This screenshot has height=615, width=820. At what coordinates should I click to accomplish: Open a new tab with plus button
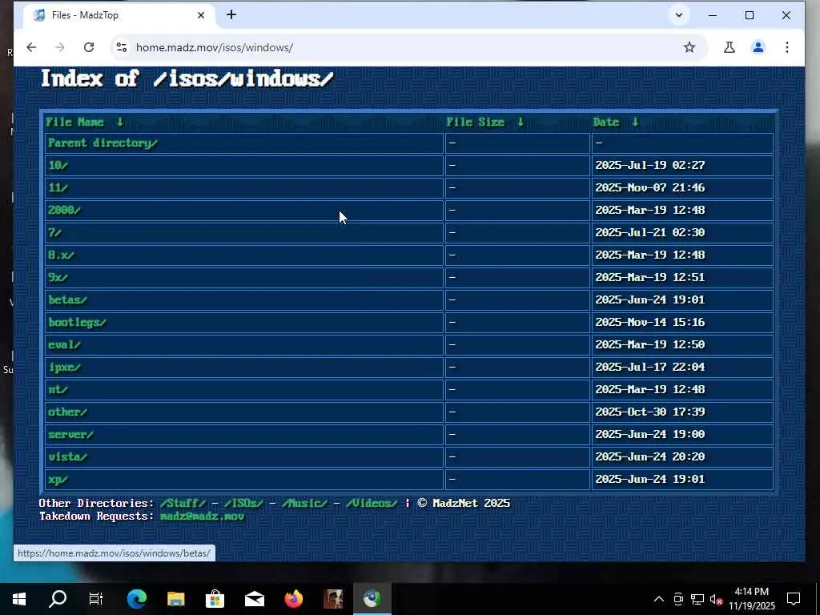point(231,14)
